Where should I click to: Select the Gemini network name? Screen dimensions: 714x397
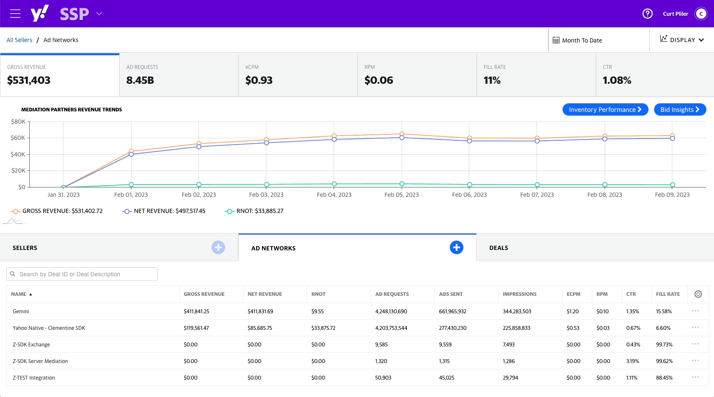pyautogui.click(x=21, y=312)
